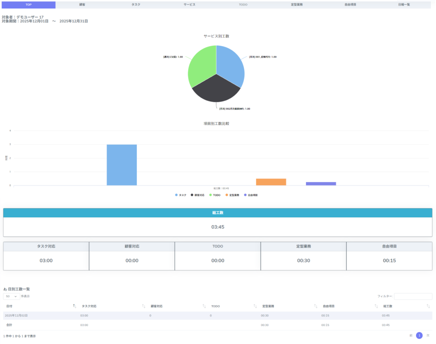The image size is (436, 344).
Task: Click the 次 next page button
Action: click(428, 335)
